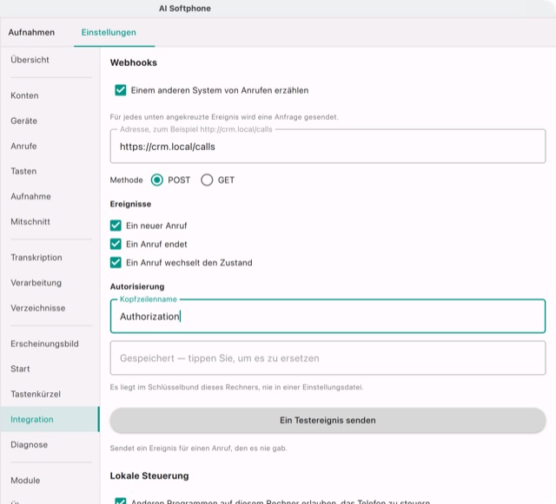The height and width of the screenshot is (504, 556).
Task: Click the Autorisierung section label
Action: pos(137,286)
